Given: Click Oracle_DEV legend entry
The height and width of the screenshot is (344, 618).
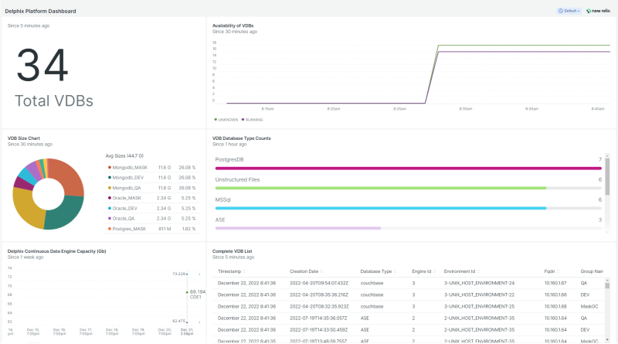Looking at the screenshot, I should (x=152, y=208).
